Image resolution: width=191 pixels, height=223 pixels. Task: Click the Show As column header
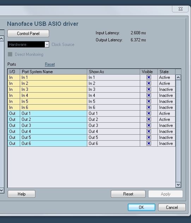(x=113, y=72)
